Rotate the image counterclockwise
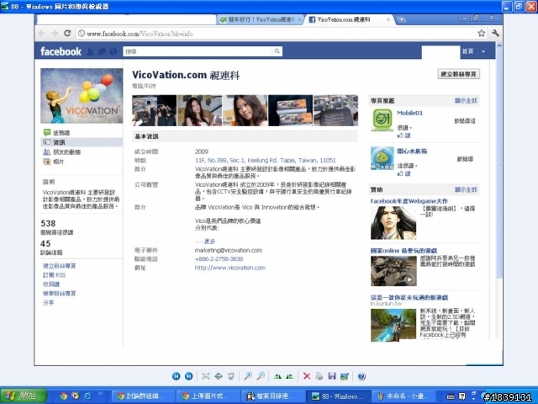The height and width of the screenshot is (404, 538). [x=289, y=376]
